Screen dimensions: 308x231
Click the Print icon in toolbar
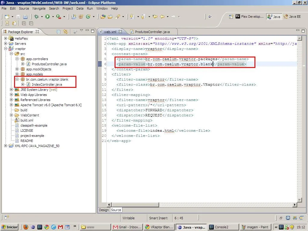[x=26, y=17]
